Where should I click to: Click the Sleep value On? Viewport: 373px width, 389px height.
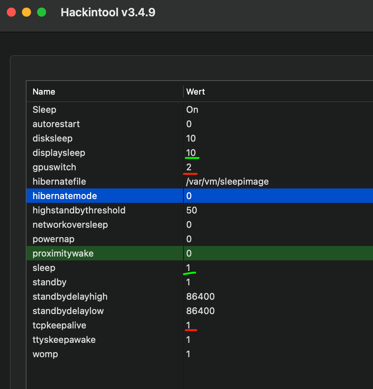coord(192,110)
